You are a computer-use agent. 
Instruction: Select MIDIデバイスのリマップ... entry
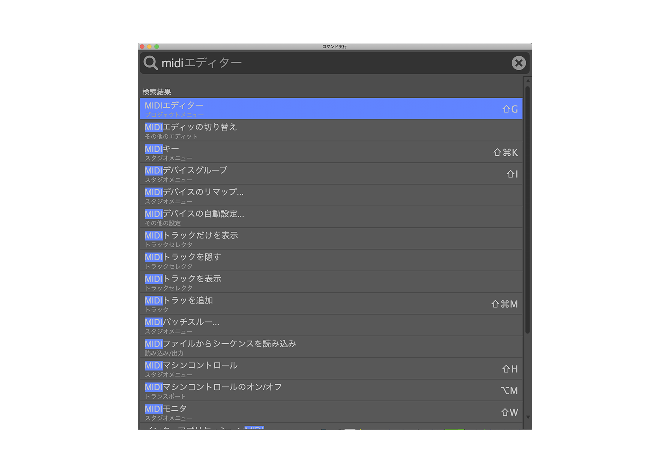click(331, 196)
